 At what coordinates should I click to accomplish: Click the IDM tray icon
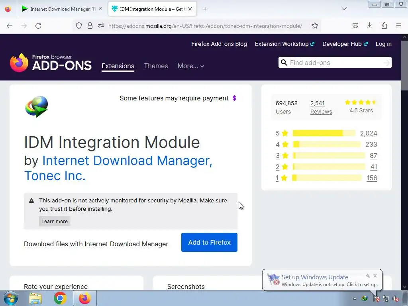[365, 298]
